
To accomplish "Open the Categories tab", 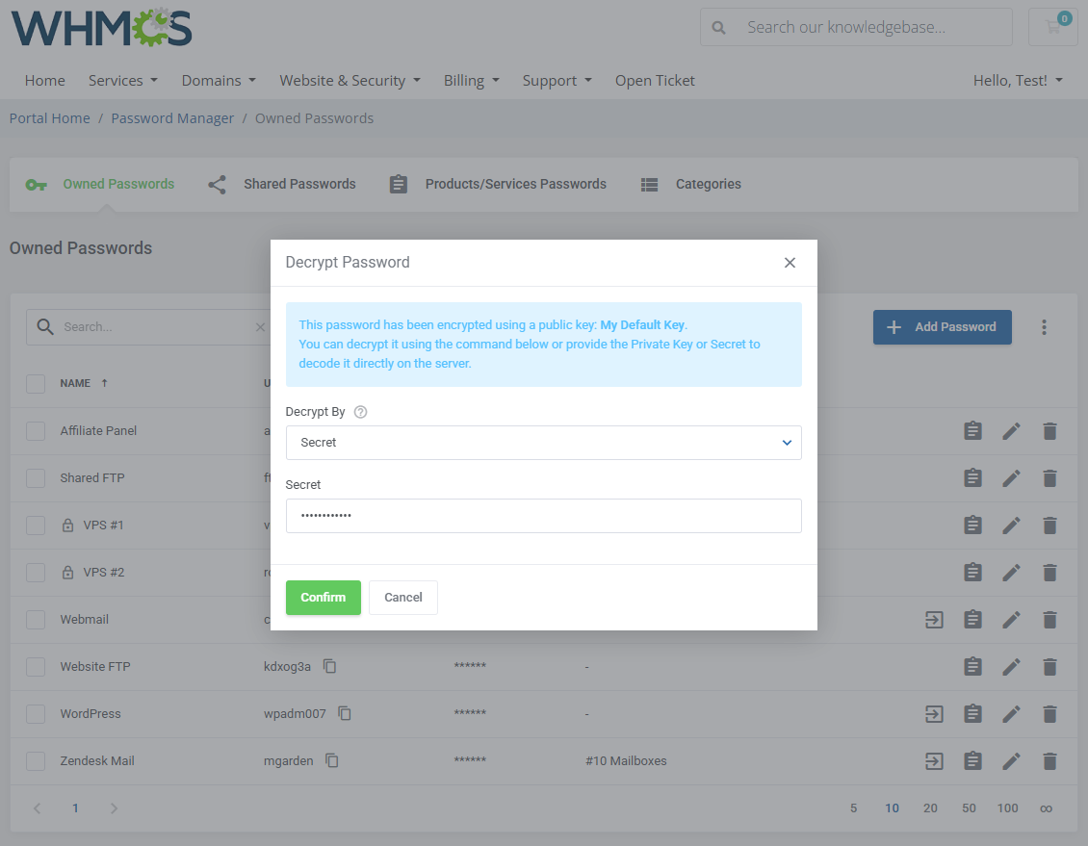I will click(x=691, y=185).
